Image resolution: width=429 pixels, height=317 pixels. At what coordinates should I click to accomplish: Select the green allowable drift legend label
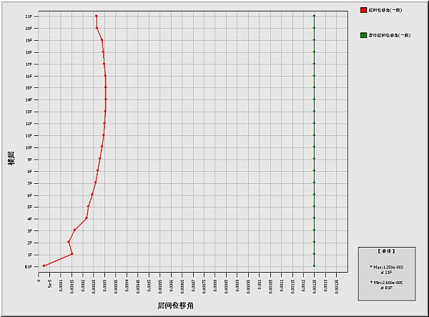pos(390,34)
